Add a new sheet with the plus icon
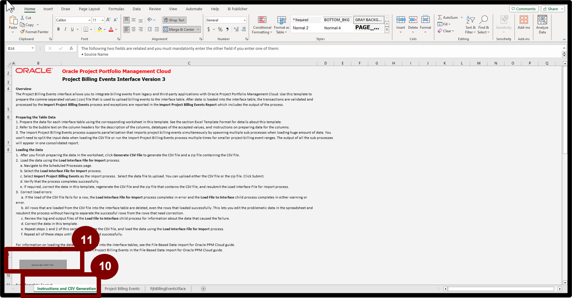Image resolution: width=572 pixels, height=298 pixels. pyautogui.click(x=203, y=289)
